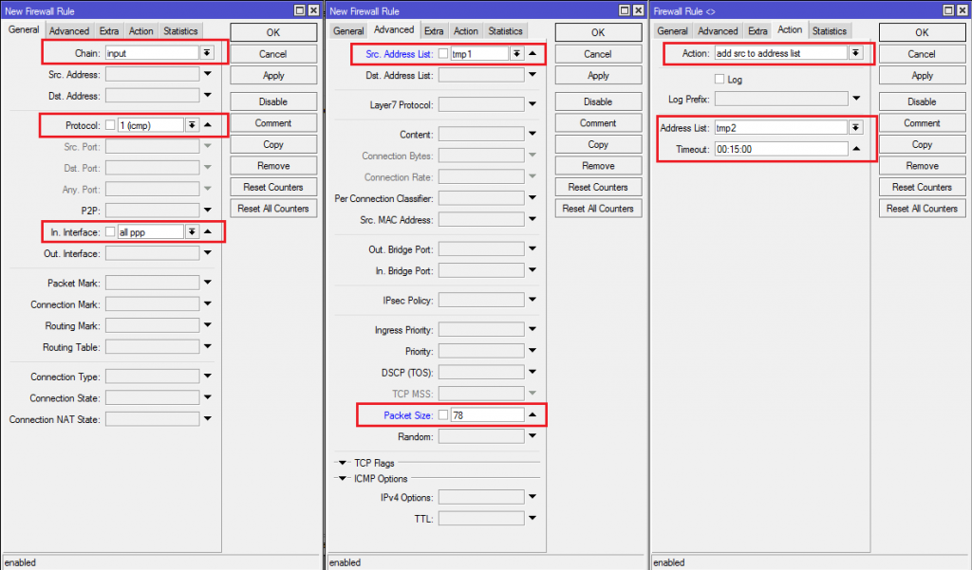This screenshot has height=570, width=972.
Task: Switch to Extra tab in first window
Action: 109,31
